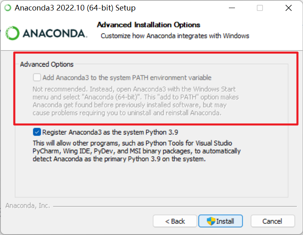Minimize the Anaconda3 Setup window

point(232,8)
